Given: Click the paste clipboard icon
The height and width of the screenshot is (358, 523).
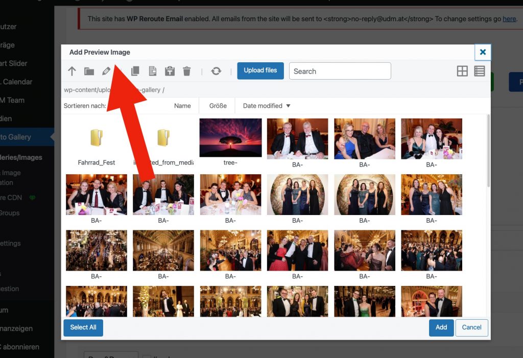Looking at the screenshot, I should (x=170, y=71).
